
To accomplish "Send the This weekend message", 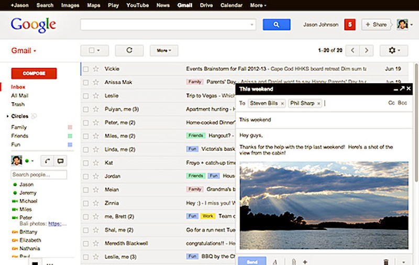I will click(252, 261).
